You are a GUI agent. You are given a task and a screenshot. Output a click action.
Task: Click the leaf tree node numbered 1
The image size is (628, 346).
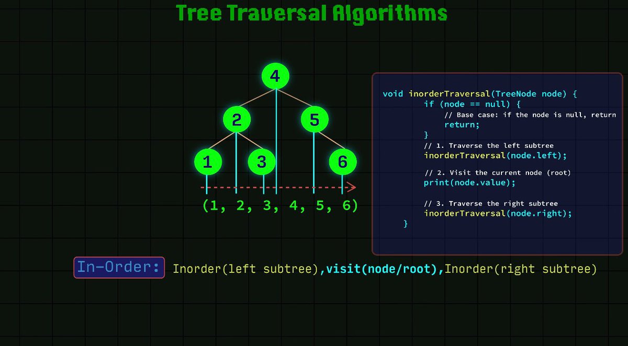(x=208, y=162)
